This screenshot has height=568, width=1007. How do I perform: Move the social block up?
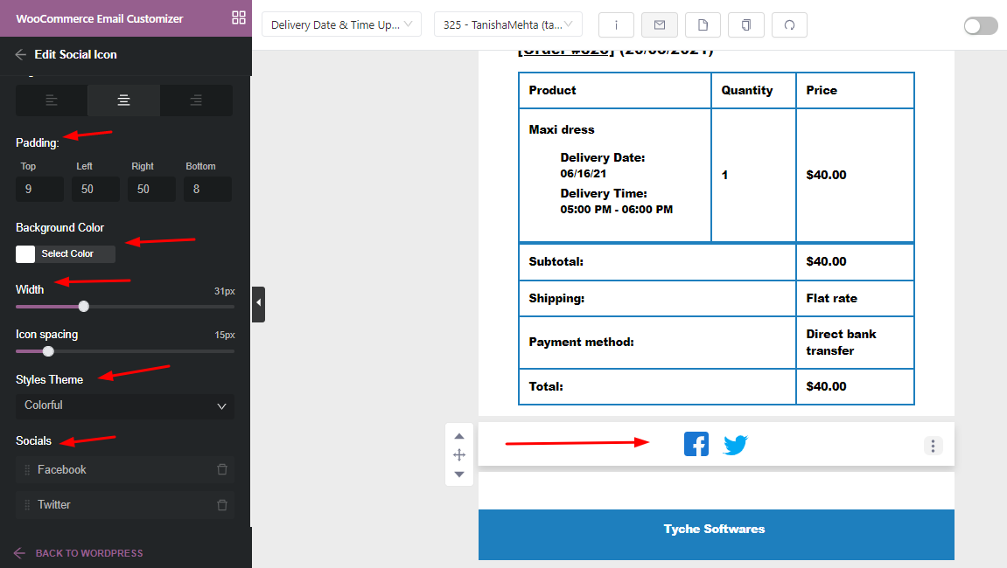click(x=459, y=436)
